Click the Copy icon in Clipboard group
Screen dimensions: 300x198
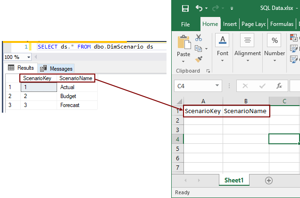[x=198, y=49]
